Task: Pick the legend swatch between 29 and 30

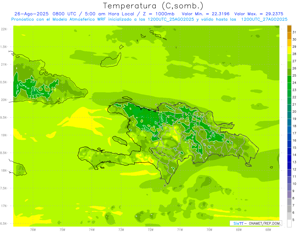Action: [289, 43]
